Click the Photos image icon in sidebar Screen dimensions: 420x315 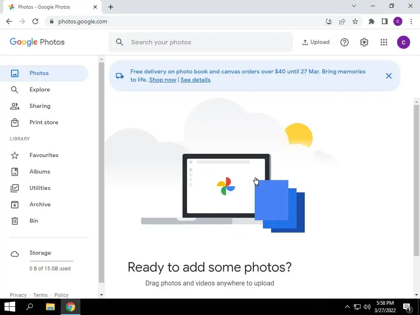tap(15, 73)
